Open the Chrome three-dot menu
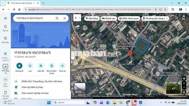This screenshot has width=189, height=106. click(x=186, y=9)
